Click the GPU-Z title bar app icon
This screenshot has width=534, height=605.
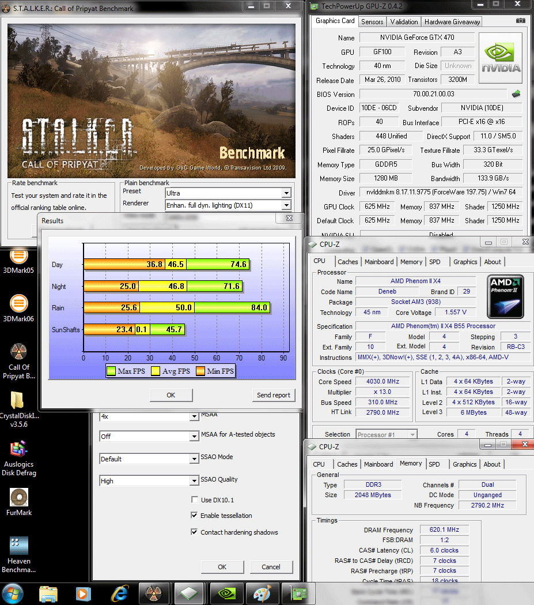tap(315, 6)
